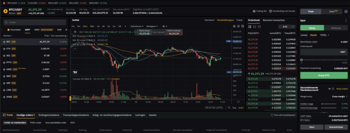The height and width of the screenshot is (133, 350).
Task: Open the TP/SL order type dropdown
Action: 325,35
